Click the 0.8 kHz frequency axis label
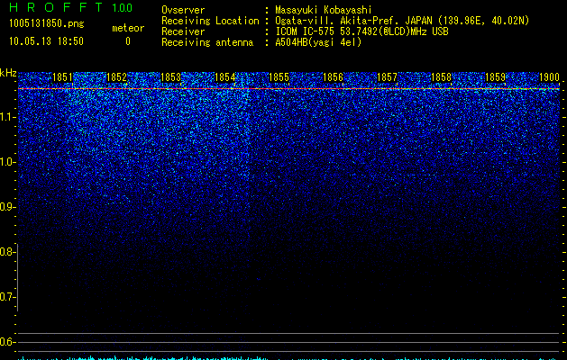567x360 pixels. pos(7,252)
